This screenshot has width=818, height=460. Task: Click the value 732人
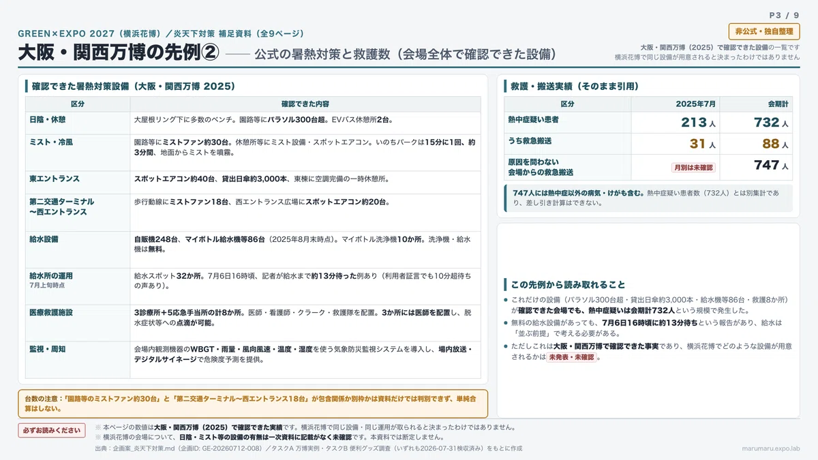771,123
